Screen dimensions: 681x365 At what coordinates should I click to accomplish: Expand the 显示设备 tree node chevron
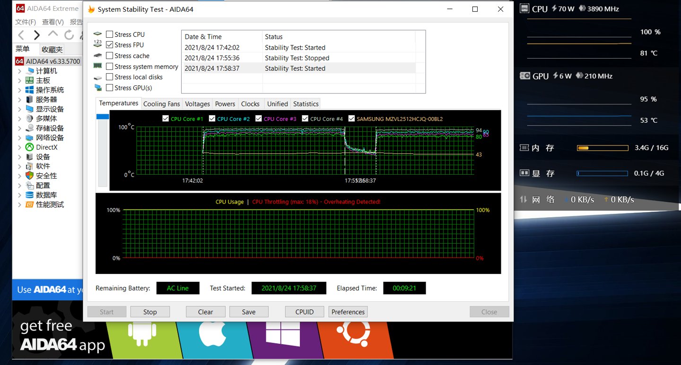[19, 109]
